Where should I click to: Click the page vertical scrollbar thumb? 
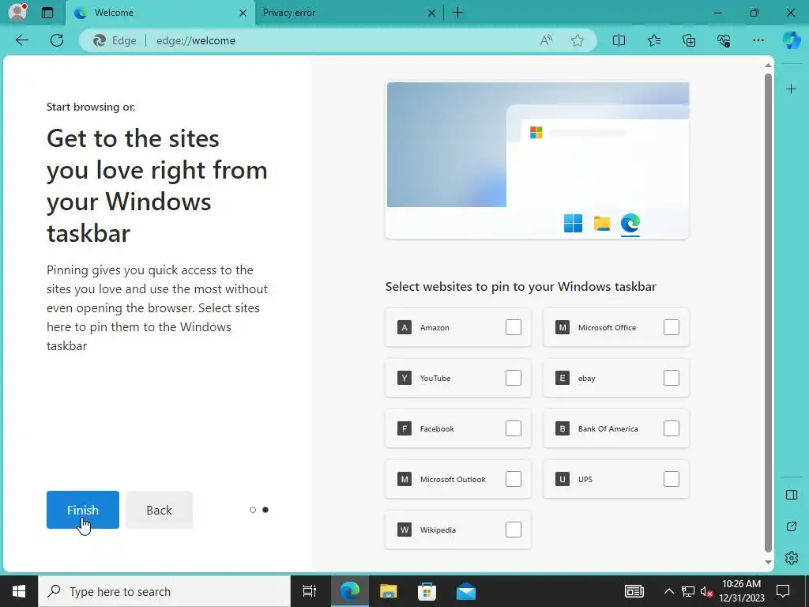click(x=768, y=313)
